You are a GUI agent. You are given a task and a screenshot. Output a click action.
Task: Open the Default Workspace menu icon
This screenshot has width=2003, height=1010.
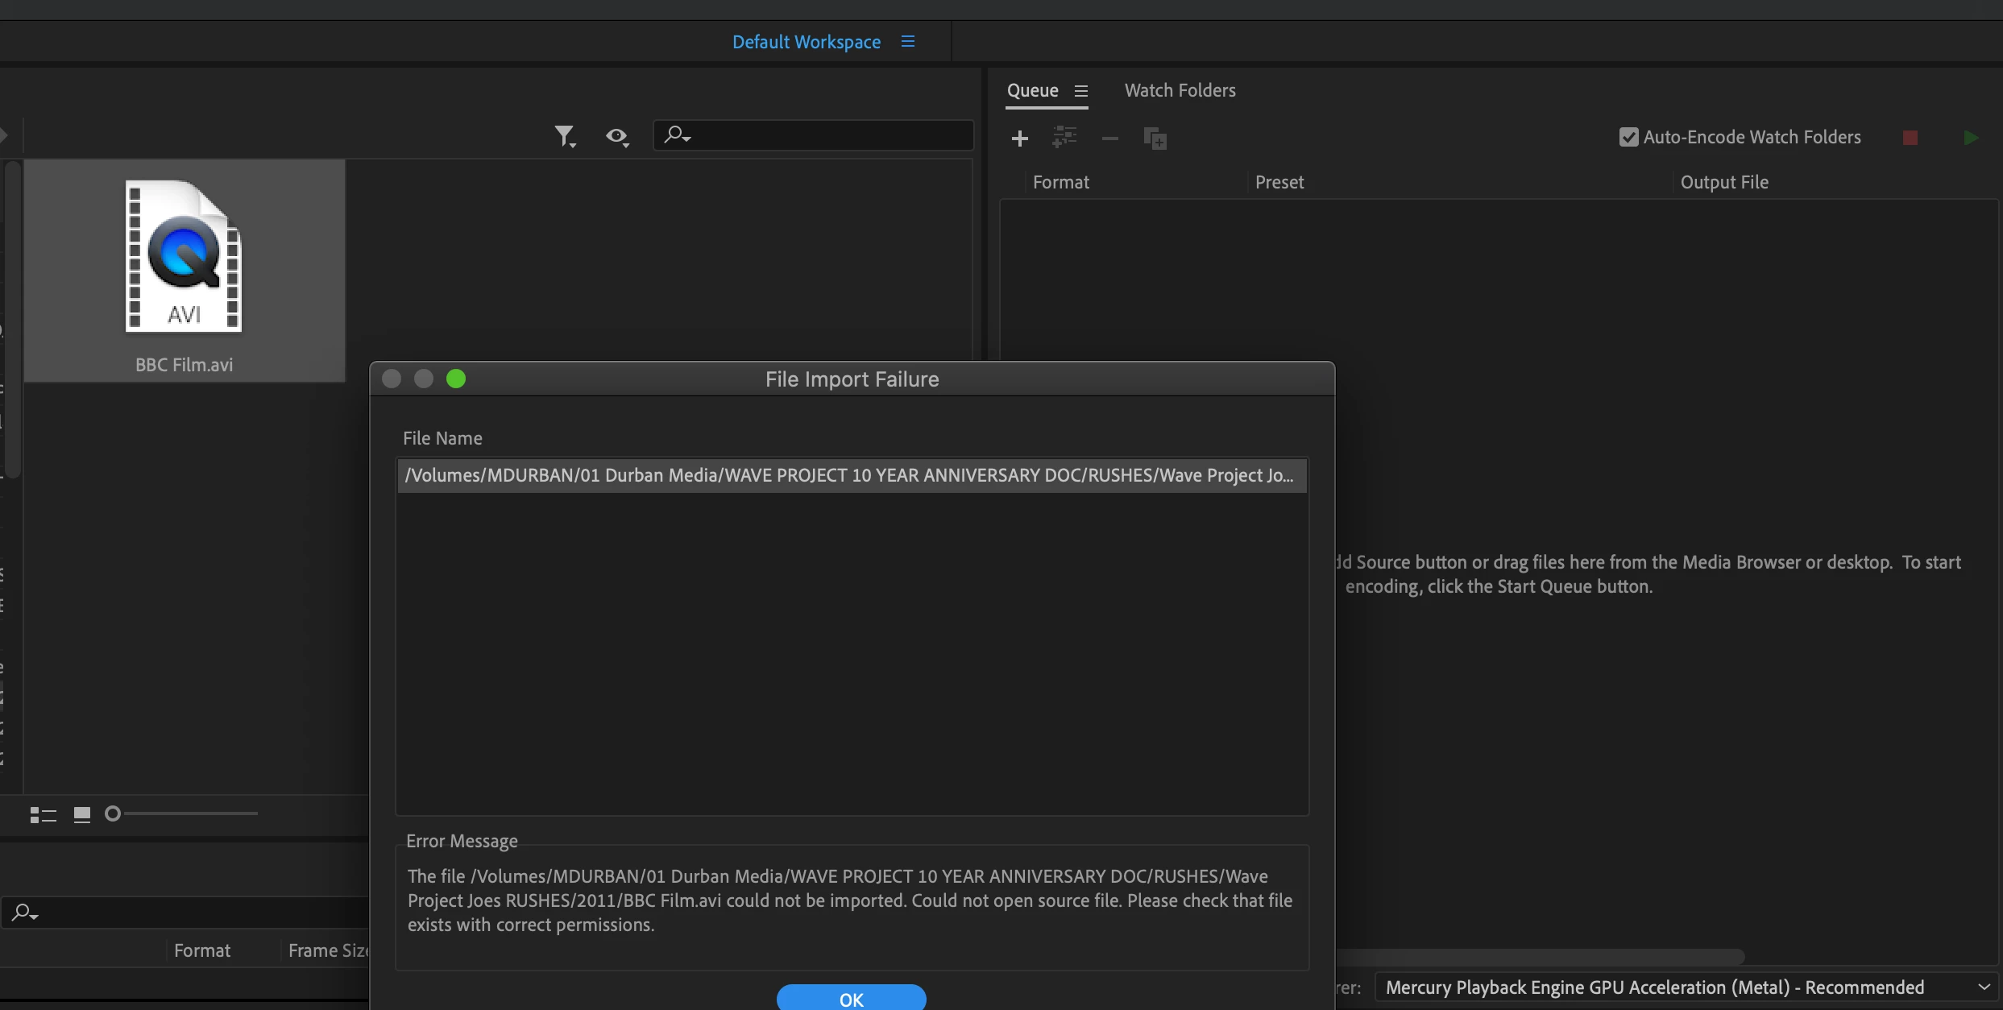pyautogui.click(x=908, y=42)
